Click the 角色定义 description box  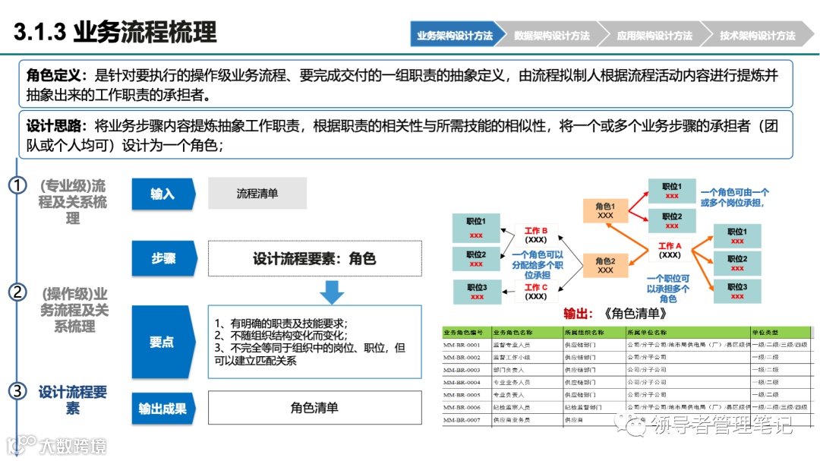coord(405,84)
